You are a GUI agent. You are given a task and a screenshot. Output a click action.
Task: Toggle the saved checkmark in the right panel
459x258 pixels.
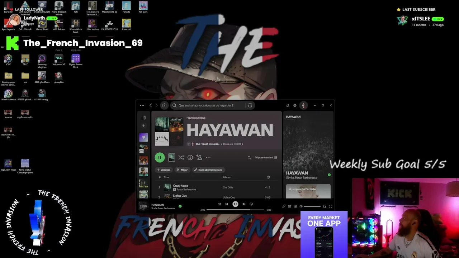click(329, 175)
